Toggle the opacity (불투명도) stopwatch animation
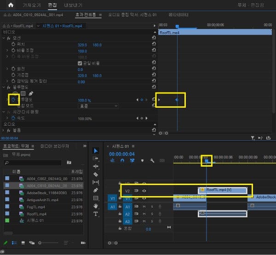This screenshot has height=255, width=276. pyautogui.click(x=13, y=100)
